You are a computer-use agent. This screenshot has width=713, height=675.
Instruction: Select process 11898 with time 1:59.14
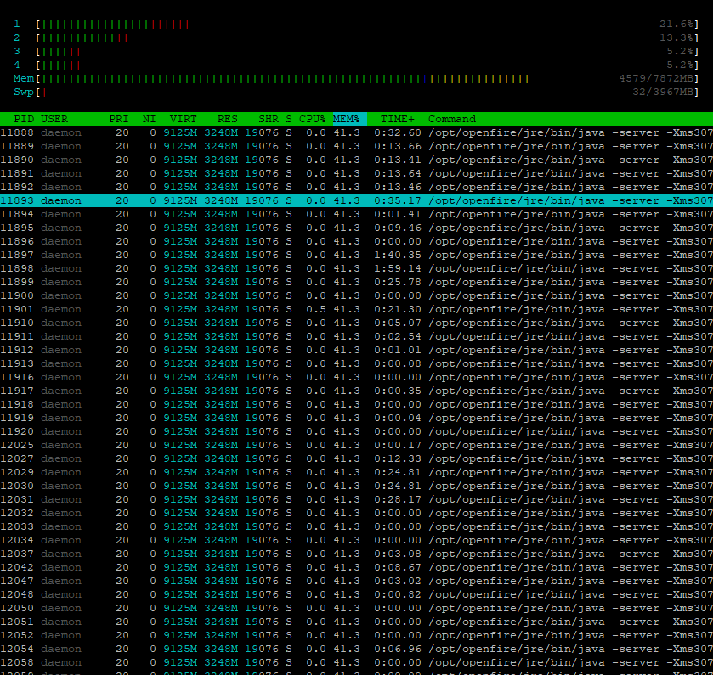[x=357, y=268]
